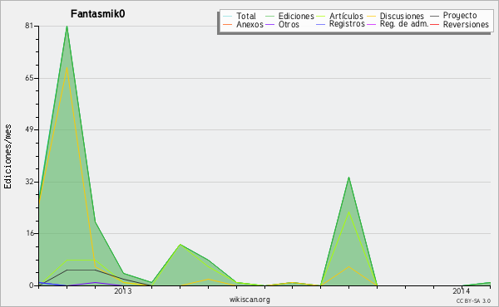This screenshot has height=307, width=499.
Task: Click the chart title Fantasmik0
Action: tap(97, 14)
